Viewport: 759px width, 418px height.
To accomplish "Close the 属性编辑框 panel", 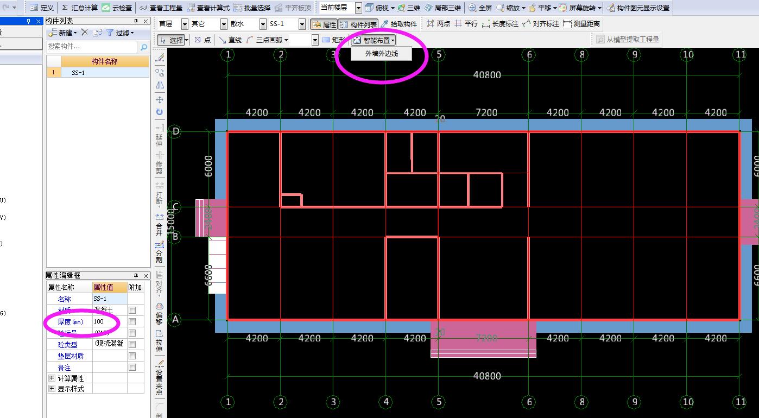I will (x=146, y=276).
